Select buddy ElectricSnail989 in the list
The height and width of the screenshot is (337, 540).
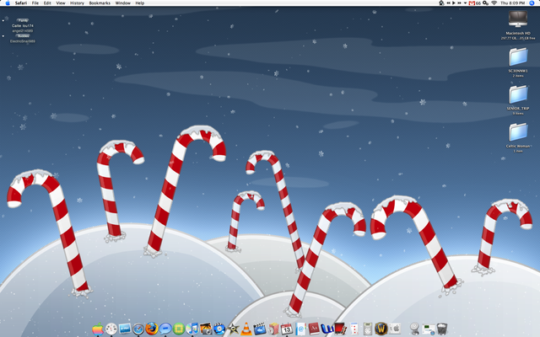click(x=23, y=41)
